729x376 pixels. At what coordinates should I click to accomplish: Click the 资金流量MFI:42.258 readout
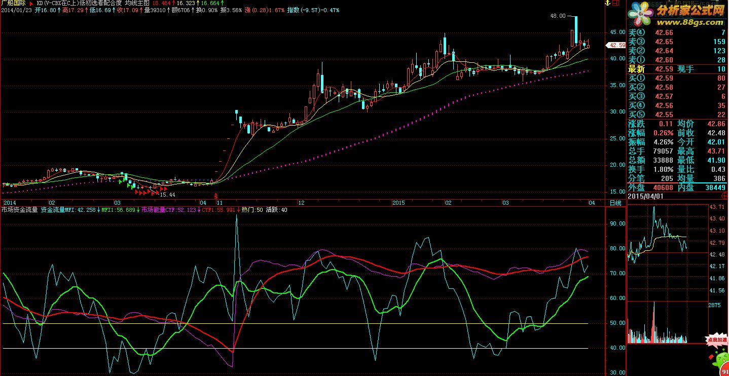68,209
